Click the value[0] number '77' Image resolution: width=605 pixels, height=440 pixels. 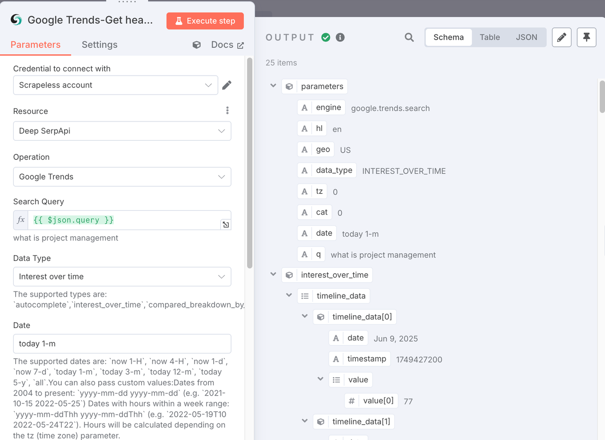408,402
